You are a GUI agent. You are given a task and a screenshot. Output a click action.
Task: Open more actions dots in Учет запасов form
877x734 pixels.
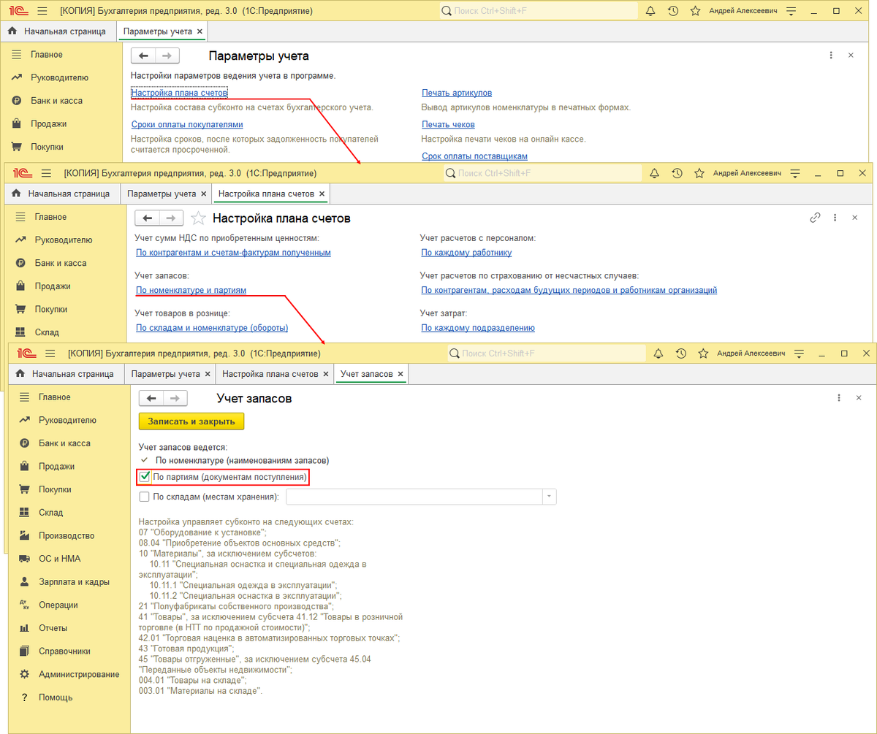click(x=838, y=398)
